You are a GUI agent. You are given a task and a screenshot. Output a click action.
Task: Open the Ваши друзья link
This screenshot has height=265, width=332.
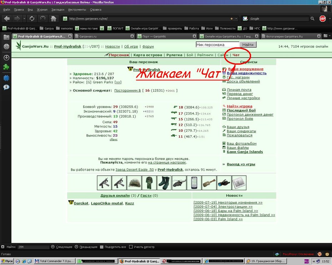coord(238,127)
